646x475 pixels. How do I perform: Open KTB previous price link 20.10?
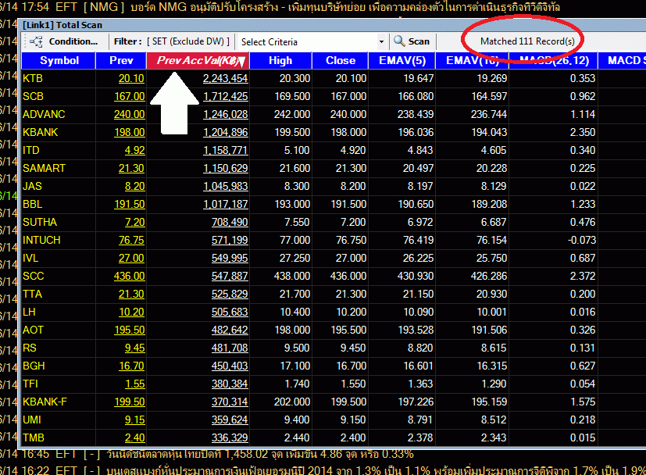click(x=131, y=78)
